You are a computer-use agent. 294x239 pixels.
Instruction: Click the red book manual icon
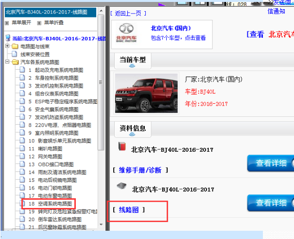[122, 146]
